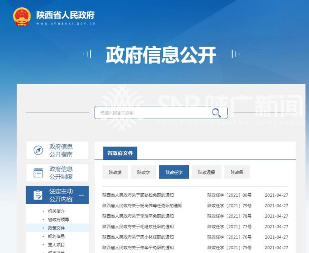The image size is (309, 253).
Task: Select 政策文件 in the sidebar
Action: 56,227
